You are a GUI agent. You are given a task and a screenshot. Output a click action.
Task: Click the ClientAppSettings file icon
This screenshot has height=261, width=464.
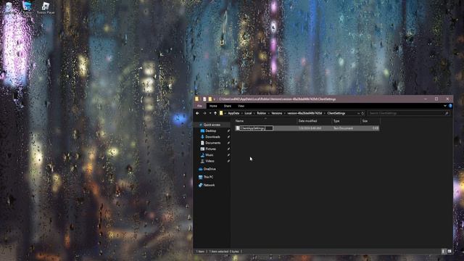point(238,128)
